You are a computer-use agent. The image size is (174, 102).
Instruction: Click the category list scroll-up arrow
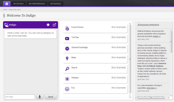pos(130,24)
